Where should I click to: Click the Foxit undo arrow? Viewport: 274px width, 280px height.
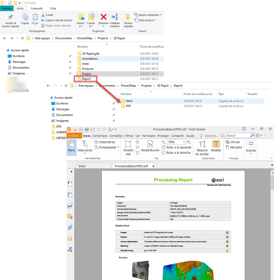[x=98, y=129]
